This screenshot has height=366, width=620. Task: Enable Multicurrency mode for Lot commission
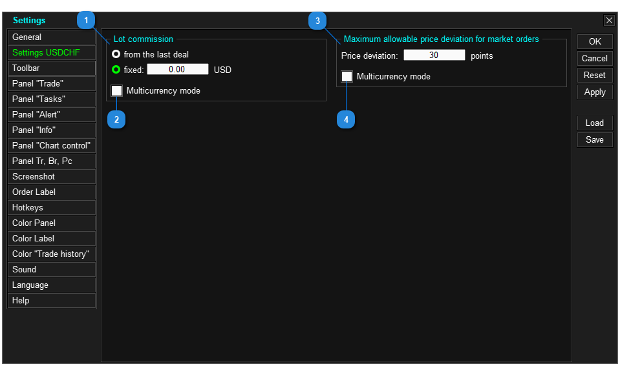(116, 90)
